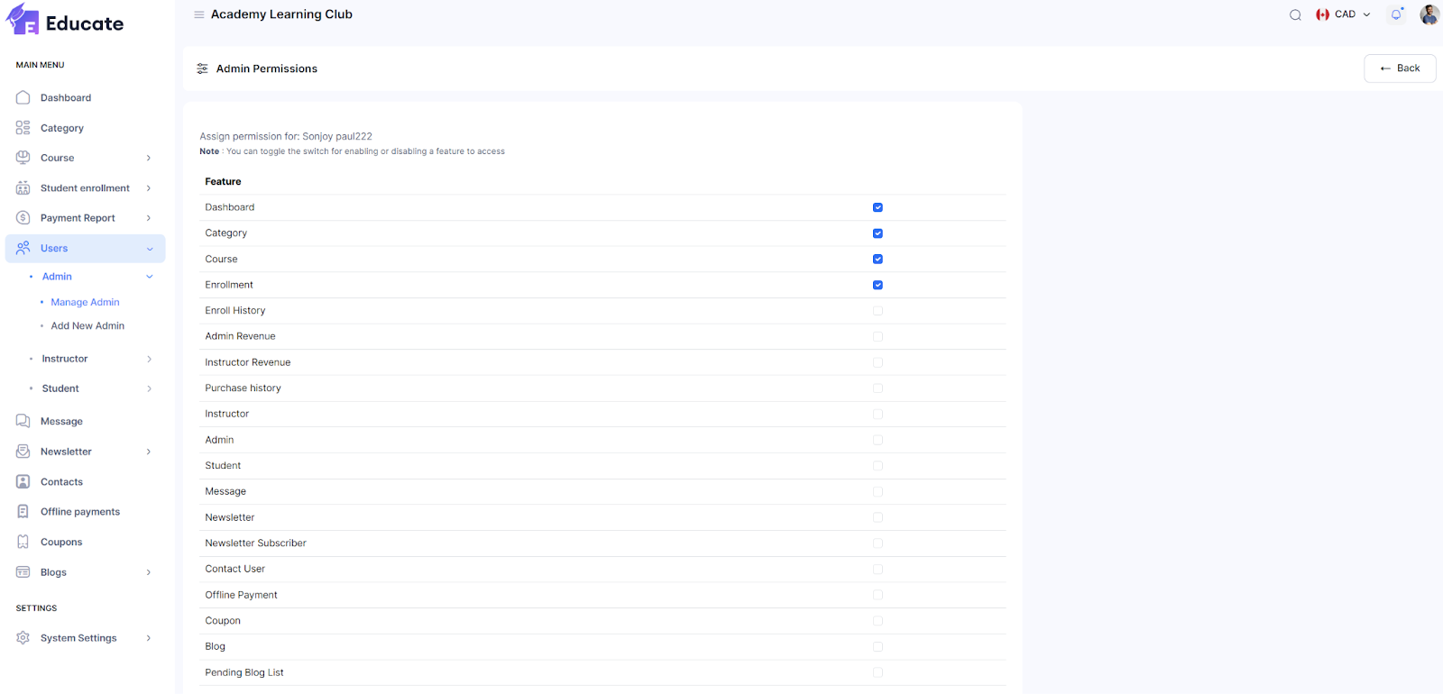Screen dimensions: 1443x694
Task: Select Add New Admin menu item
Action: click(87, 326)
